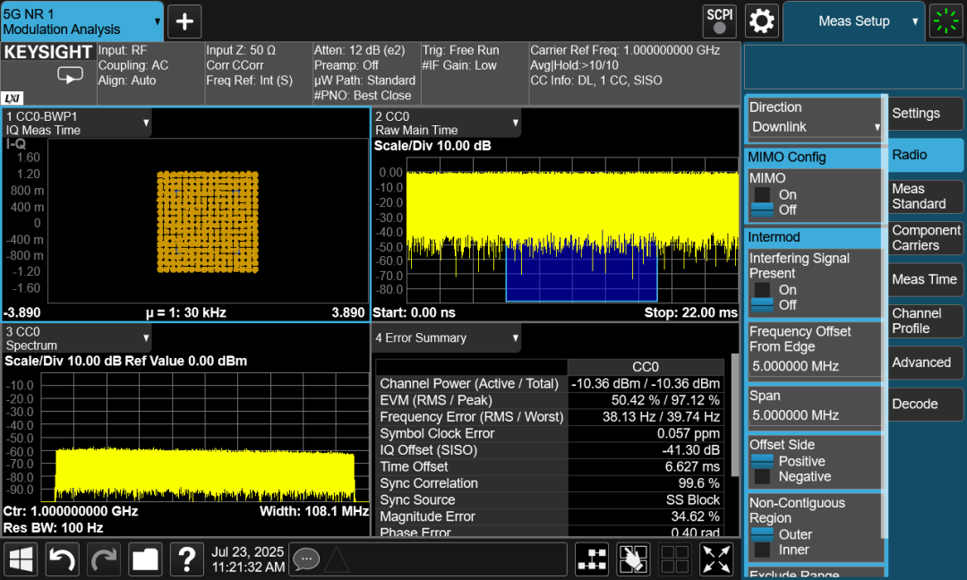Screen dimensions: 967x580
Task: Open the Direction Downlink dropdown
Action: pyautogui.click(x=815, y=127)
